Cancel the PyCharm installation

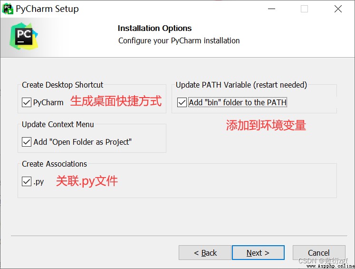pos(319,252)
